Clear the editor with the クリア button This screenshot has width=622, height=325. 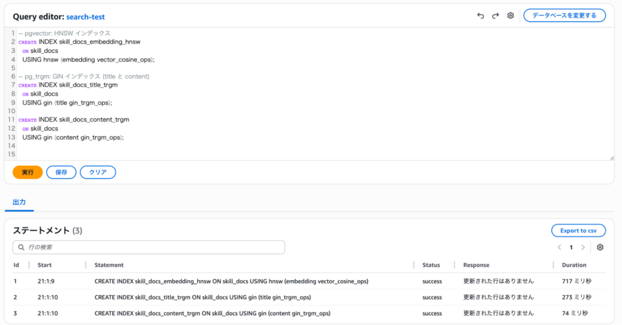click(x=98, y=173)
